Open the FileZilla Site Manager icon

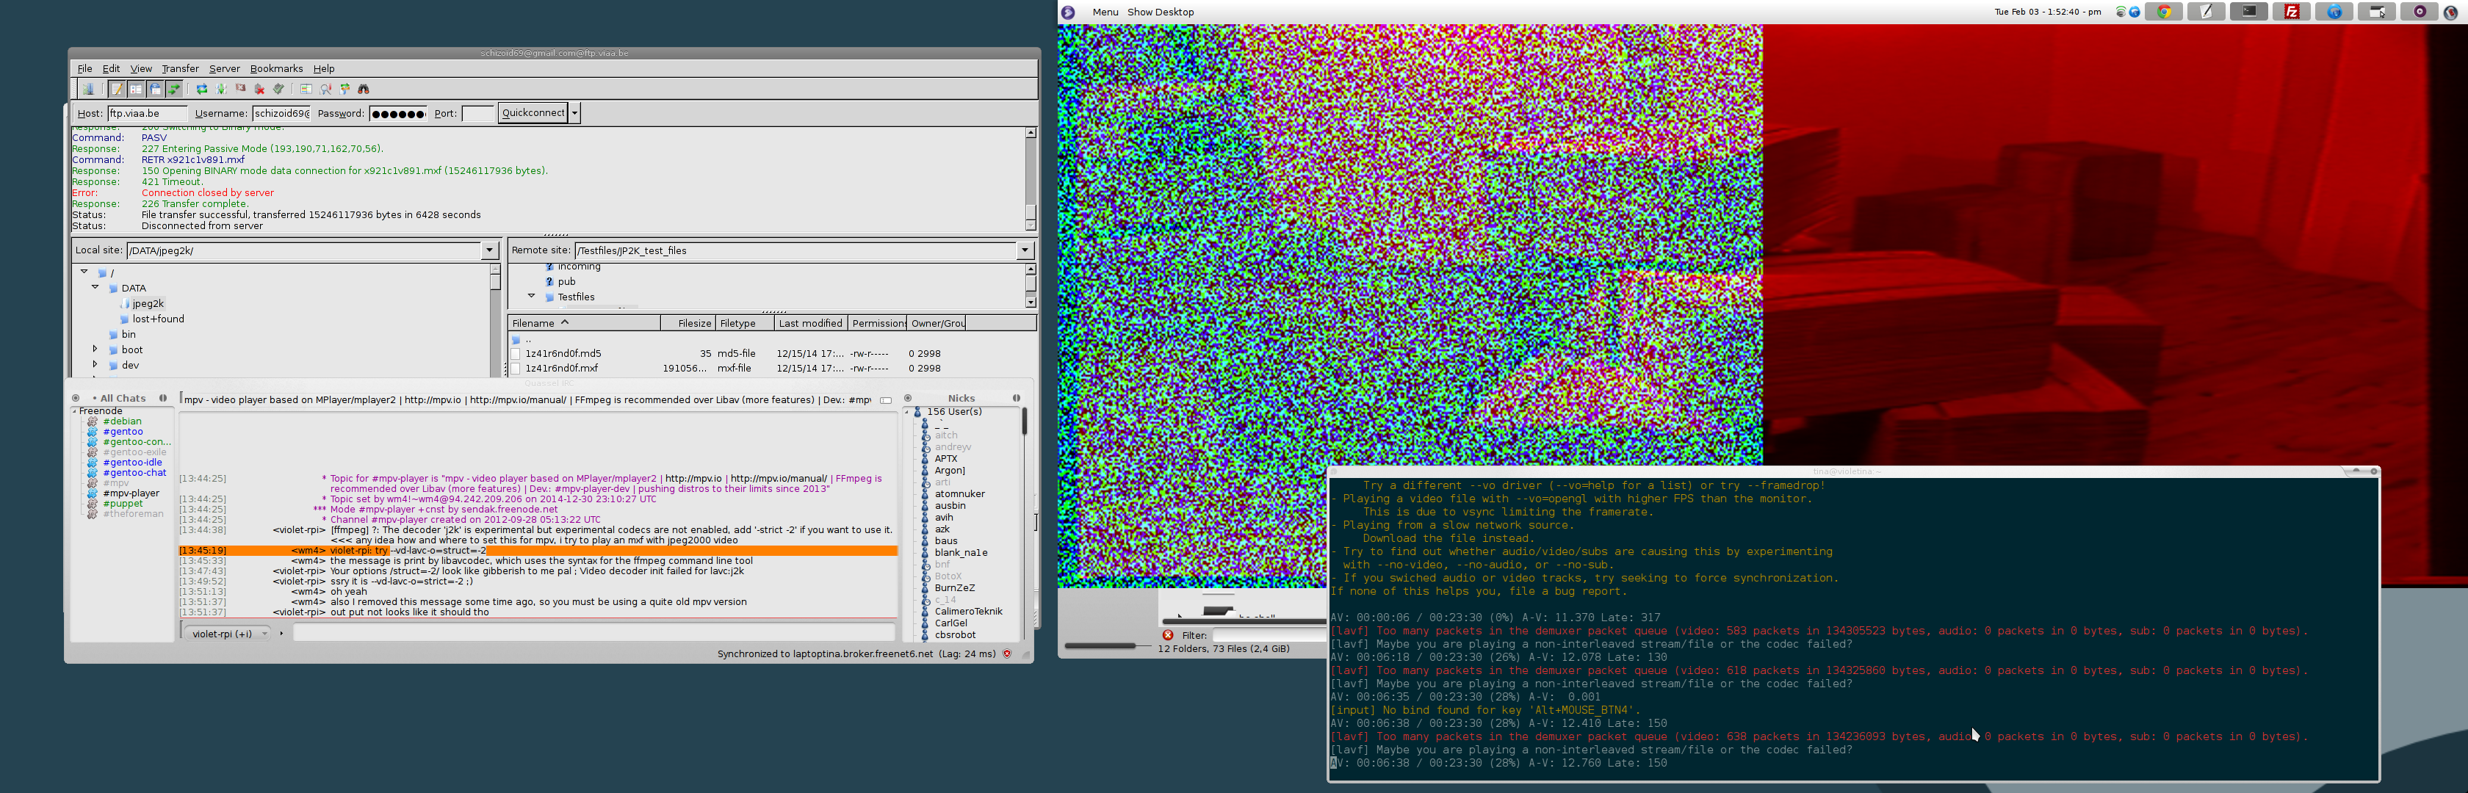pyautogui.click(x=88, y=89)
